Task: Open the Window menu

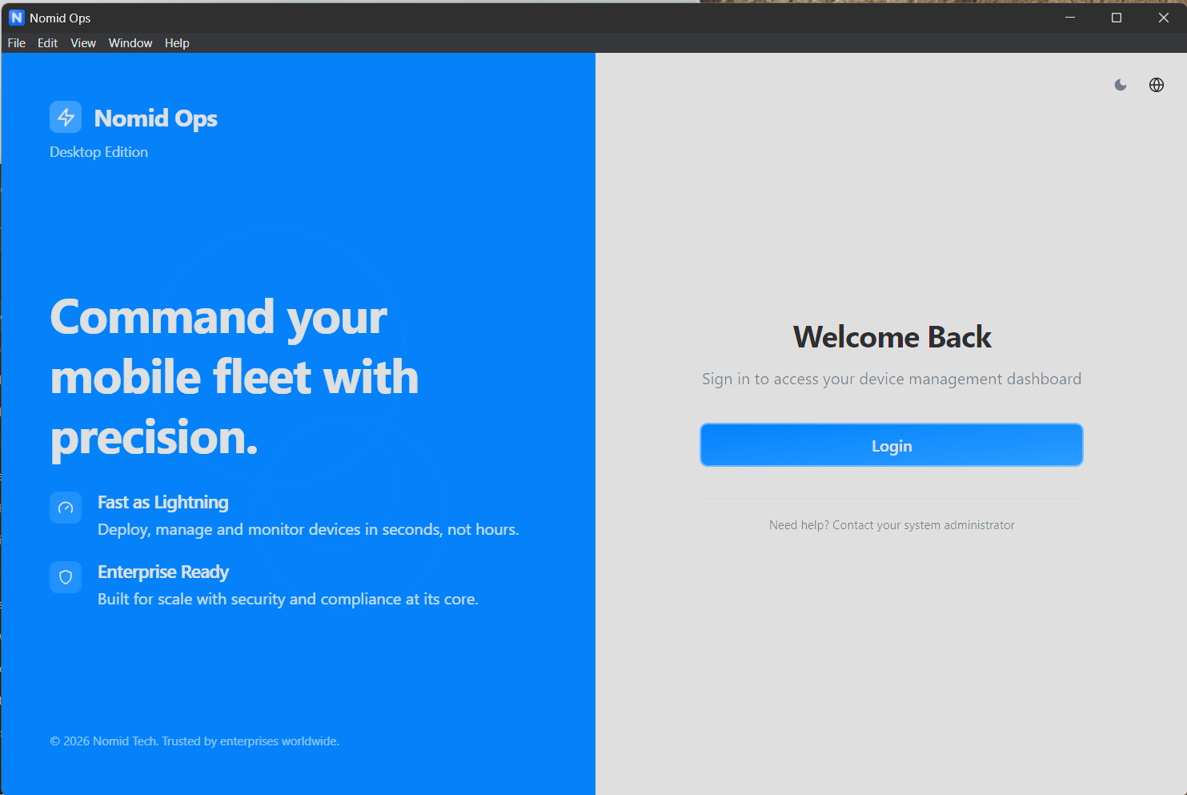Action: click(130, 43)
